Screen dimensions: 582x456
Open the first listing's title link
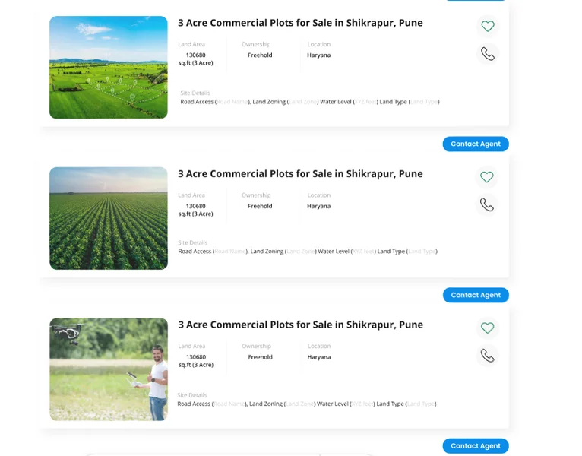click(x=300, y=23)
